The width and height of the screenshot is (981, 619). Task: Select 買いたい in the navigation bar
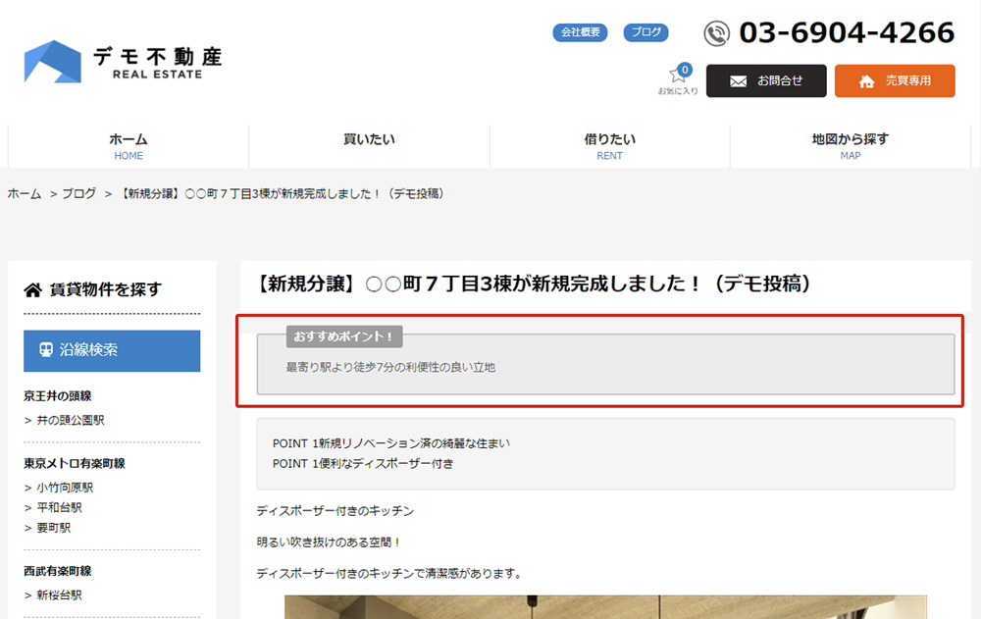[x=369, y=140]
